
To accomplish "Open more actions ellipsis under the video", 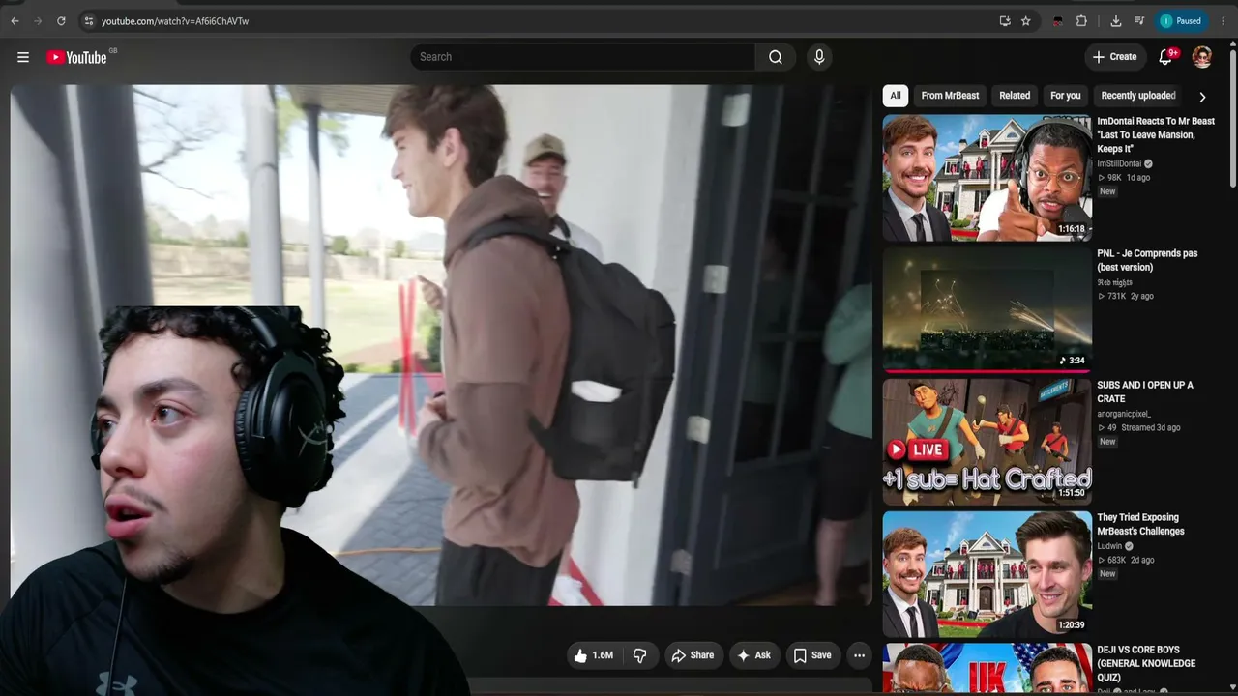I will click(859, 655).
